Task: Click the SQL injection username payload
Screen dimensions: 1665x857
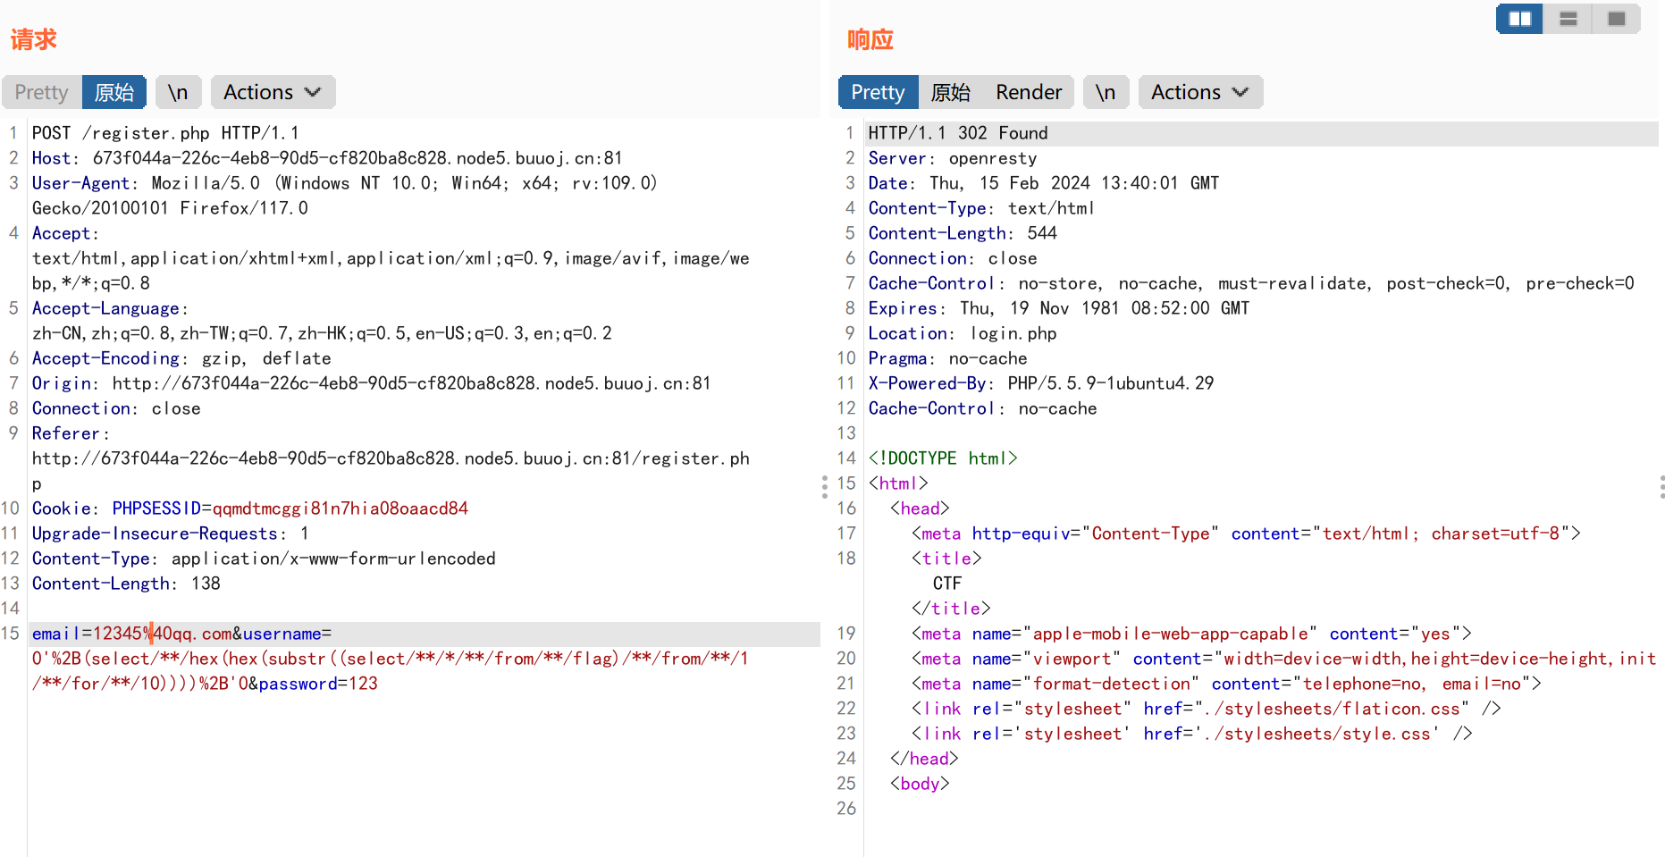Action: click(x=391, y=671)
